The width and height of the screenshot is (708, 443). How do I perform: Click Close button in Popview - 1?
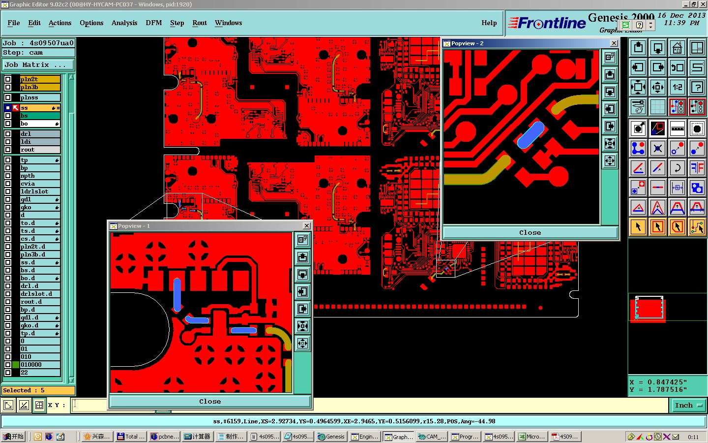[210, 402]
